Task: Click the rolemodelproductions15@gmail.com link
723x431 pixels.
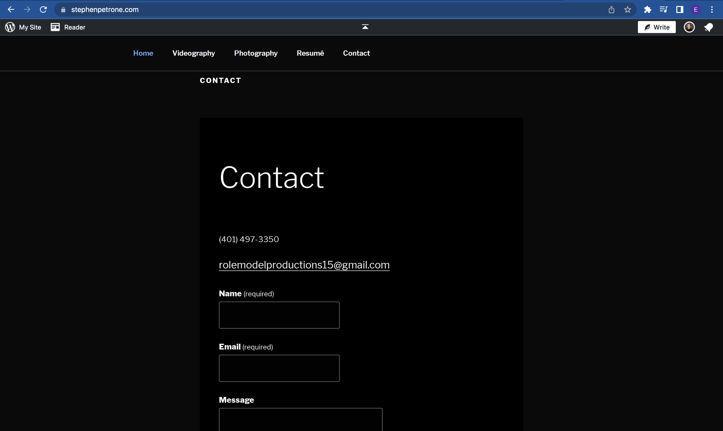Action: (304, 265)
